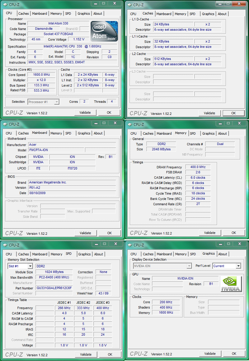The width and height of the screenshot is (249, 361).
Task: Click the memory size '2048 MBytes'
Action: tap(161, 149)
